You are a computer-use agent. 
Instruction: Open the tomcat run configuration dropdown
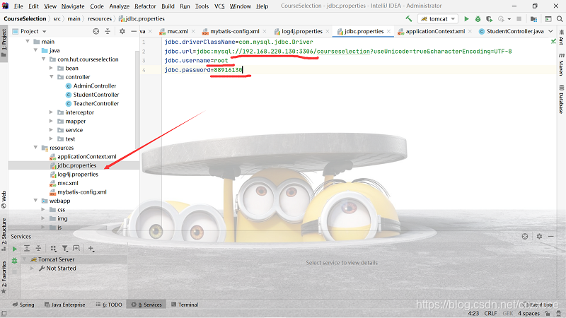tap(438, 19)
